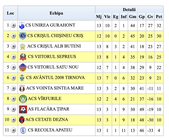The image size is (169, 140).
Task: Click the CS Crișul Chișineu Criș crest
Action: click(22, 36)
